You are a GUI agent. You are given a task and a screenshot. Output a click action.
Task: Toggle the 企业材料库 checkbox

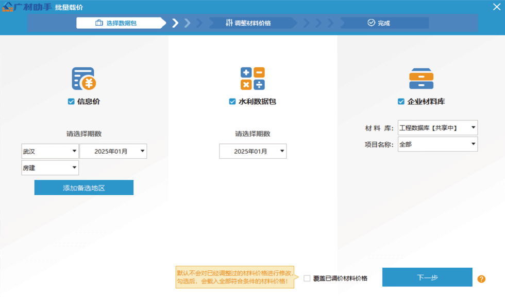click(x=401, y=102)
